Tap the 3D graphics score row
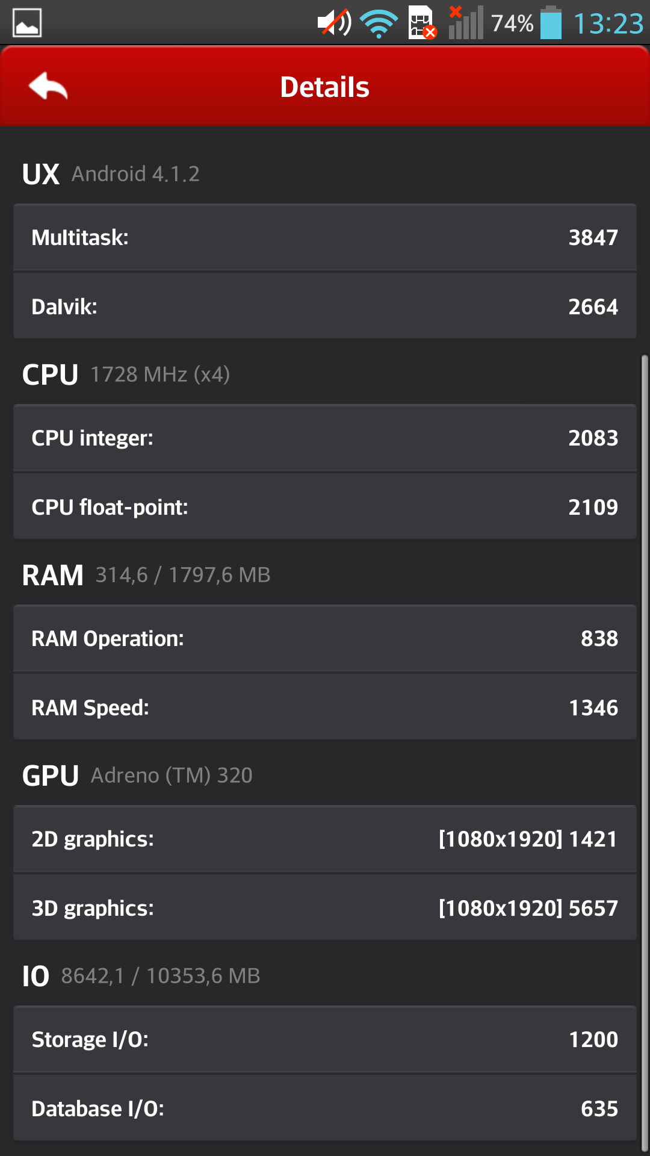The height and width of the screenshot is (1156, 650). [325, 907]
